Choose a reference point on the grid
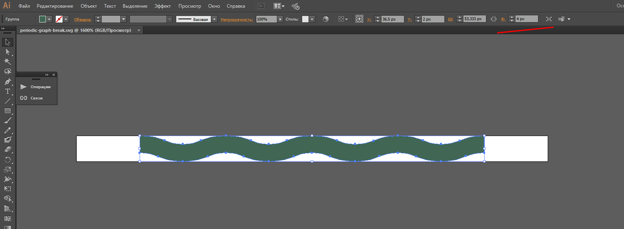The image size is (624, 229). 359,19
